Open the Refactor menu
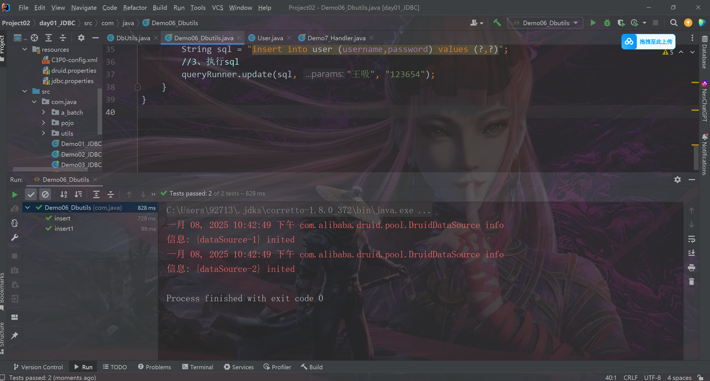This screenshot has height=381, width=710. [x=135, y=8]
